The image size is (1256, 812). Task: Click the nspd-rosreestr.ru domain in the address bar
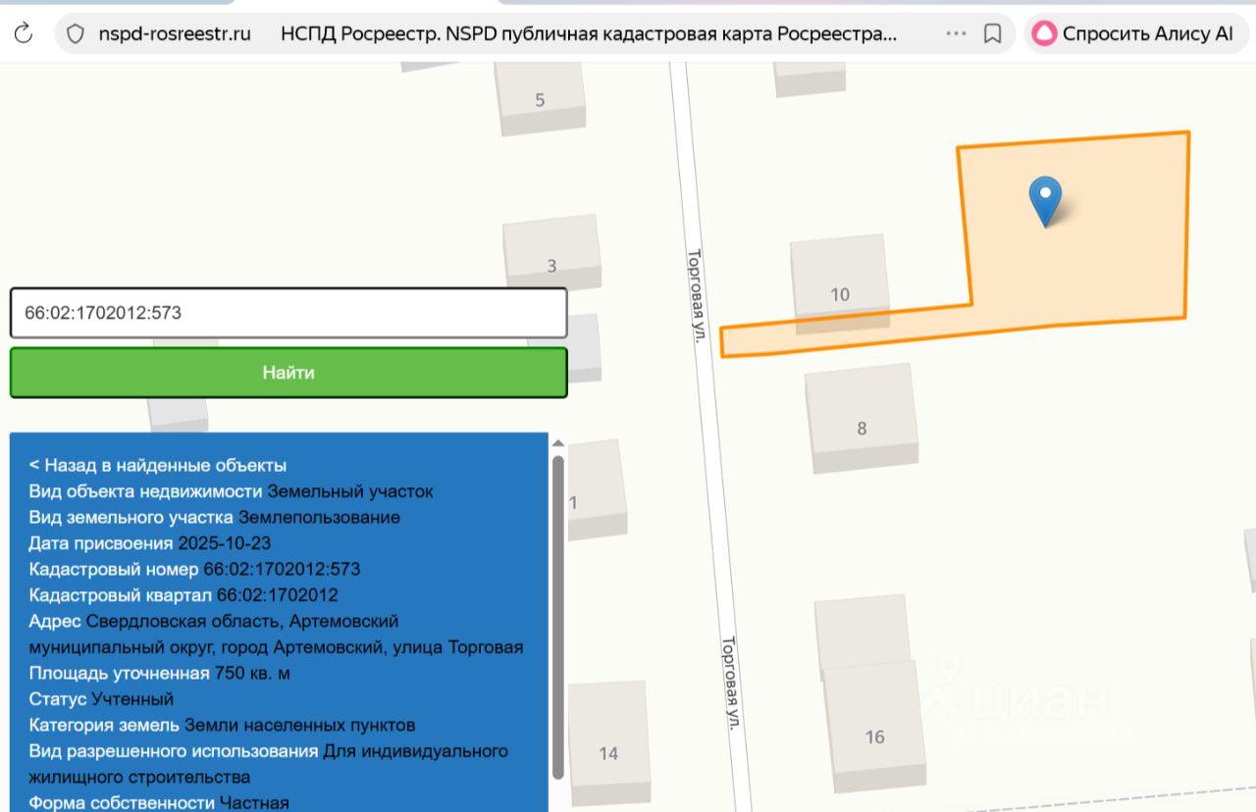click(x=175, y=34)
